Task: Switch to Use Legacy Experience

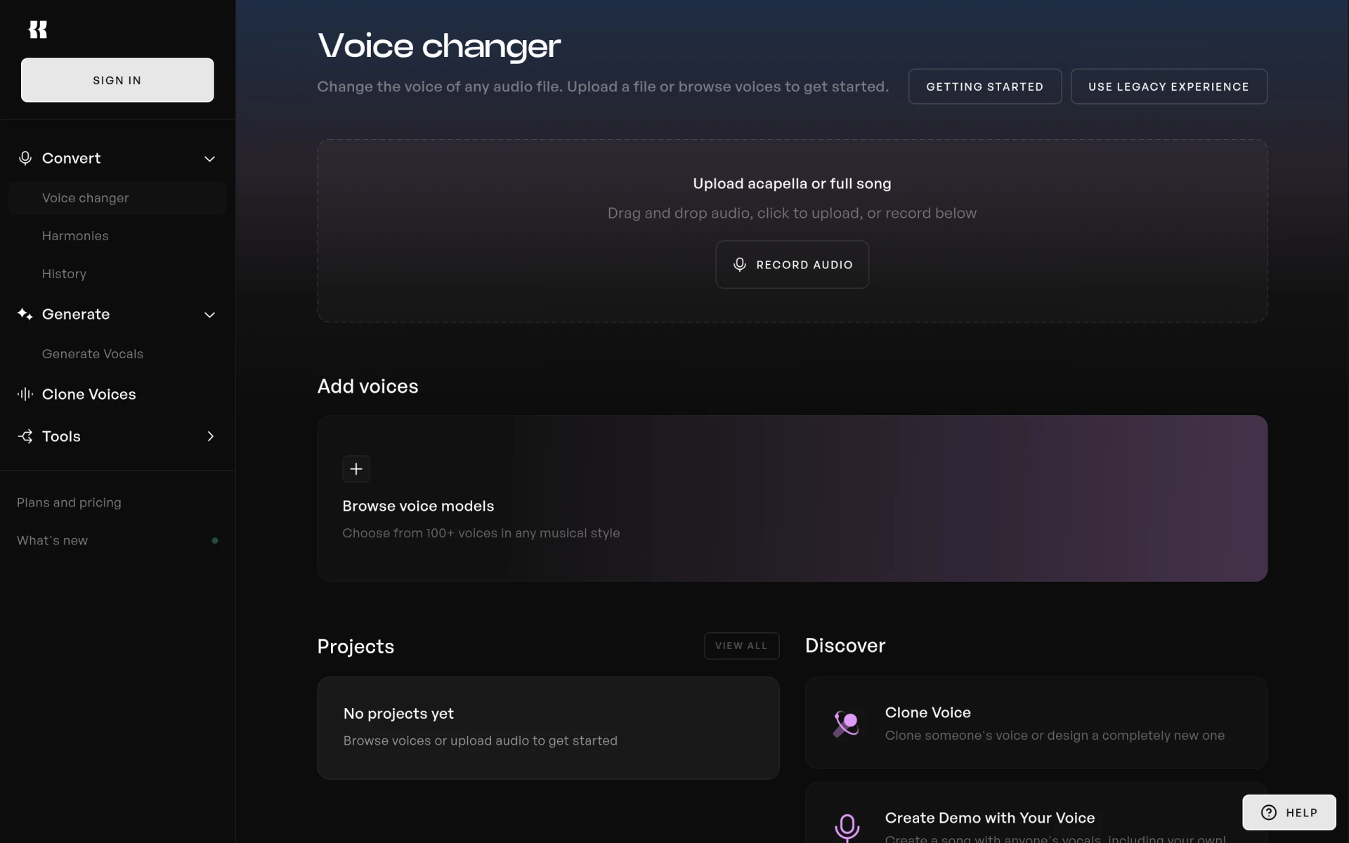Action: [1168, 86]
